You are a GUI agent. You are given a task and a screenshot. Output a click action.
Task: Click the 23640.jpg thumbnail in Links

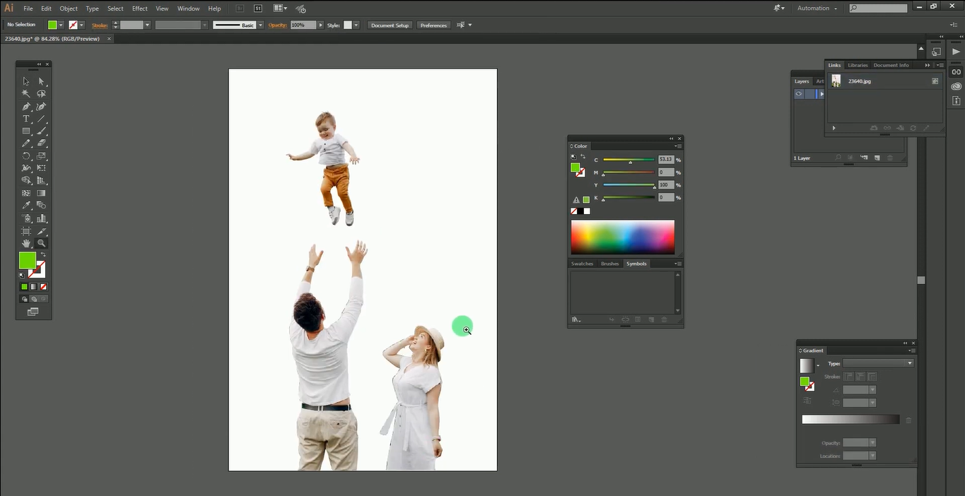pyautogui.click(x=836, y=81)
